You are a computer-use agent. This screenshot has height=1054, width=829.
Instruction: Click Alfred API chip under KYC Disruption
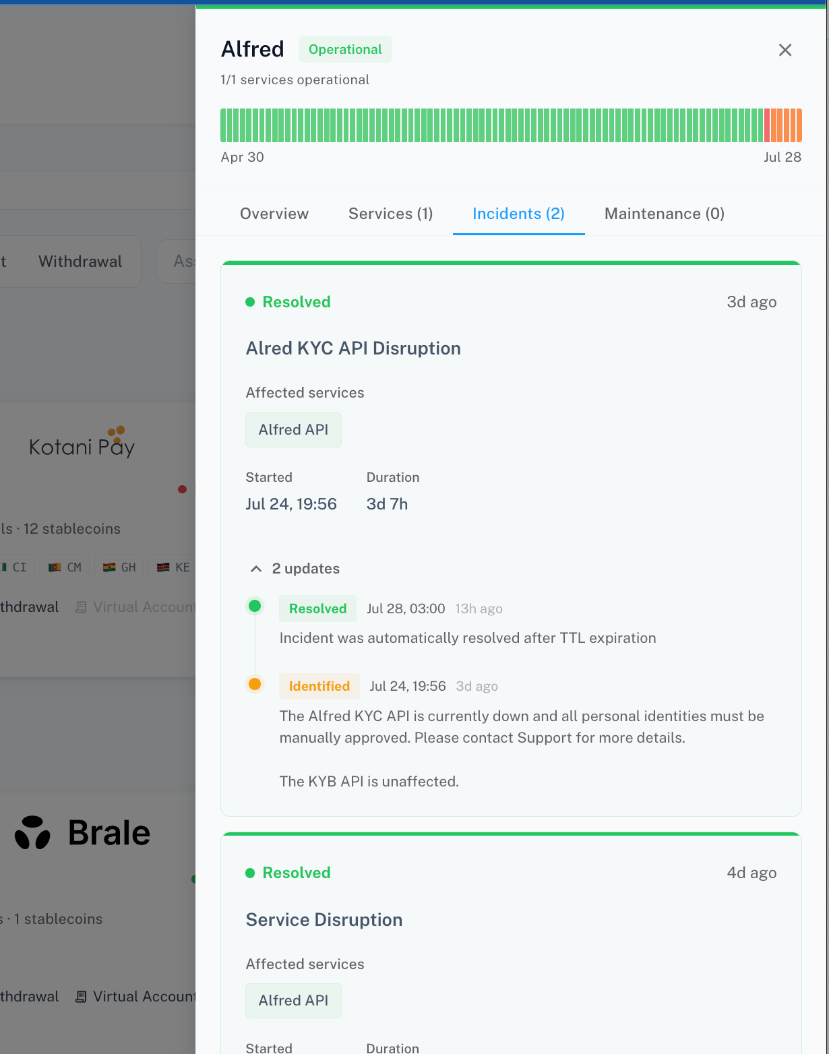(293, 430)
